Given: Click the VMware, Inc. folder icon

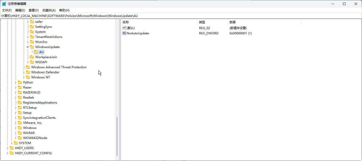Looking at the screenshot, I should pyautogui.click(x=20, y=123).
